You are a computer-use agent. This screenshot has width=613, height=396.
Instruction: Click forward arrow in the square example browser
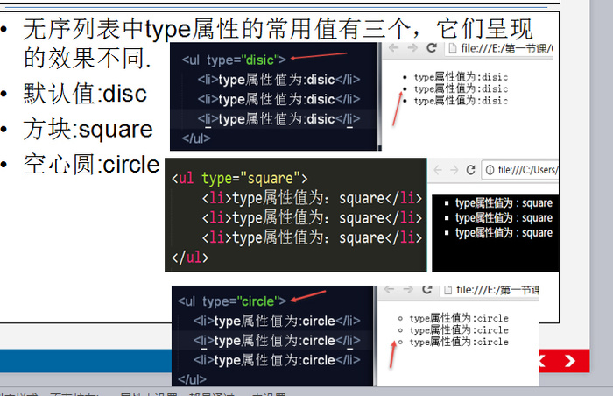tap(454, 170)
